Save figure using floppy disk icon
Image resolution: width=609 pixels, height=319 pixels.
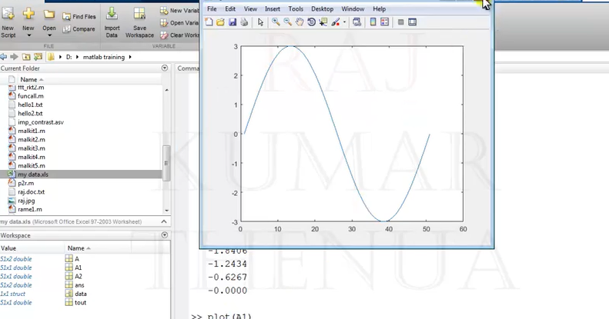[x=233, y=22]
